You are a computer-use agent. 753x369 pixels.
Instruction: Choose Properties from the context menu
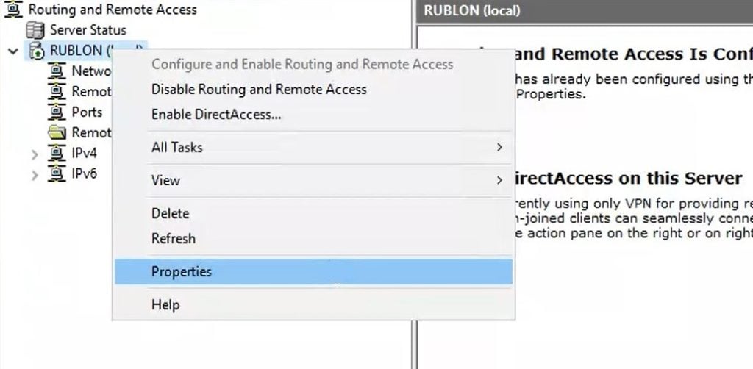181,272
